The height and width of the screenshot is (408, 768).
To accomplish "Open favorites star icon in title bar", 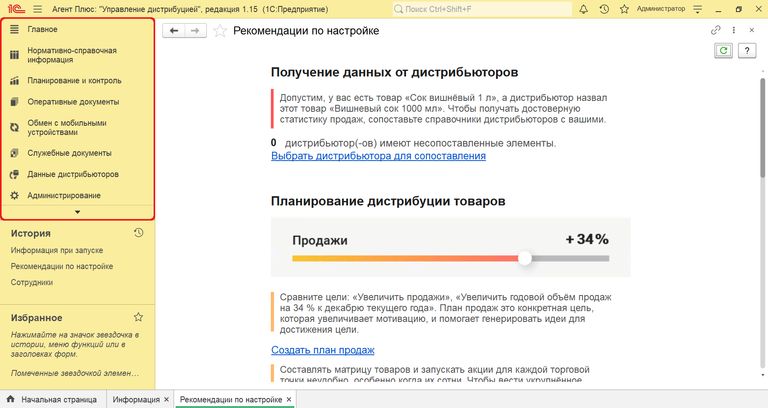I will pos(624,9).
